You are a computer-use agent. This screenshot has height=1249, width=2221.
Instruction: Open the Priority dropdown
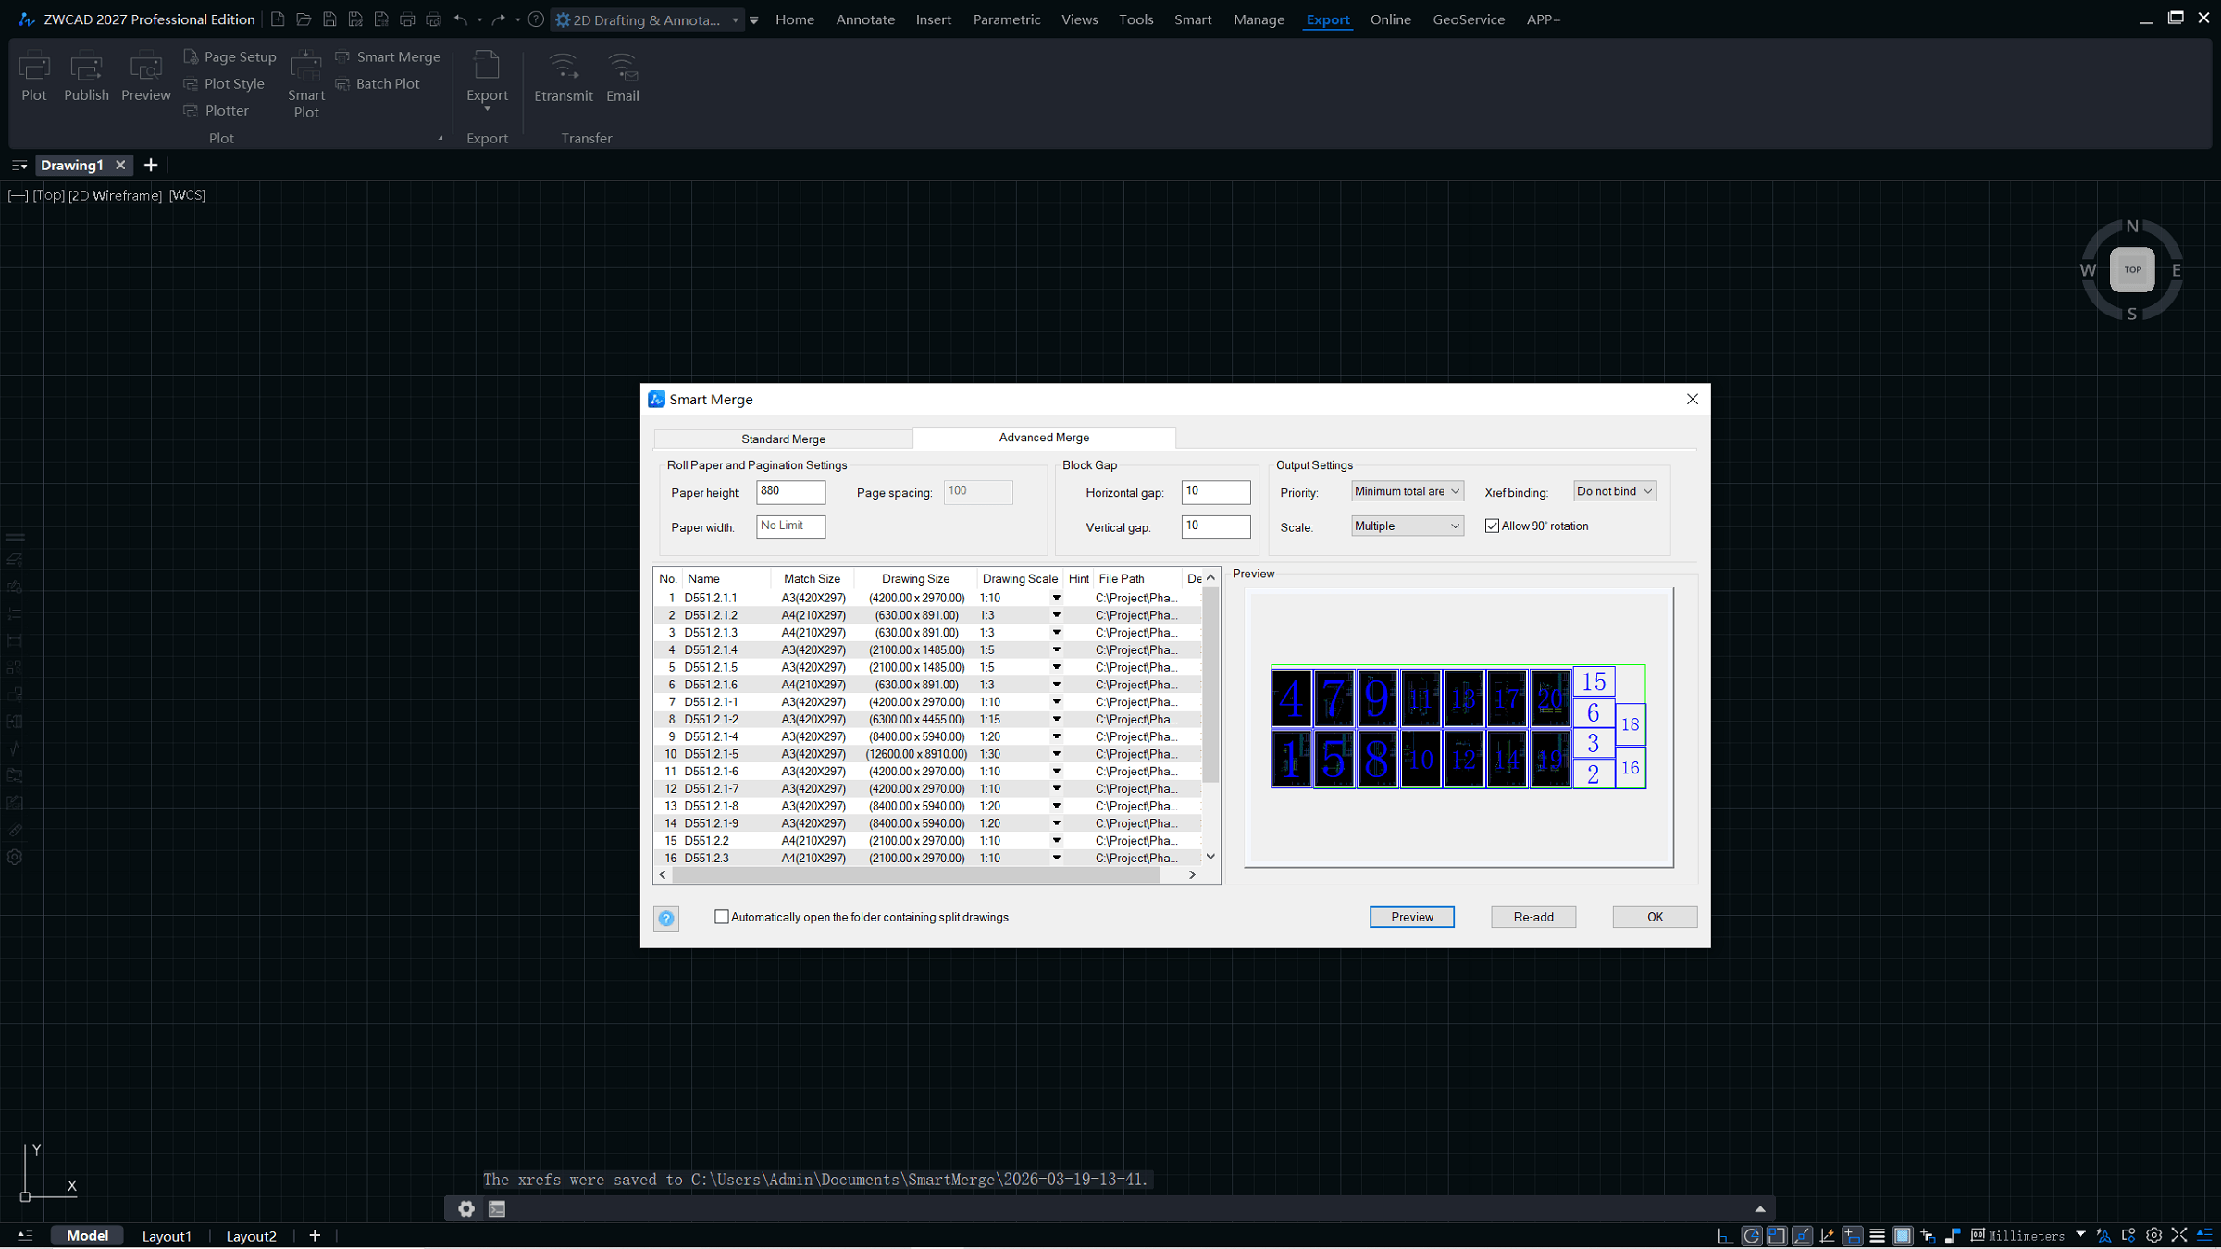[1407, 491]
